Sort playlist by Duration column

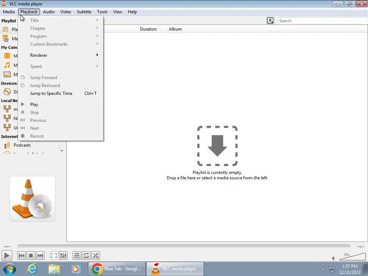coord(148,29)
